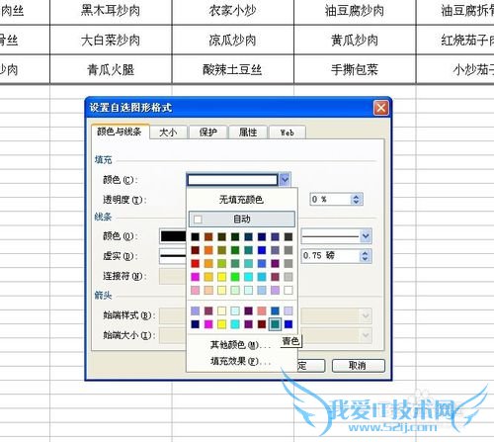Select cell 油豆腐炒肉
The height and width of the screenshot is (442, 494).
click(x=355, y=11)
